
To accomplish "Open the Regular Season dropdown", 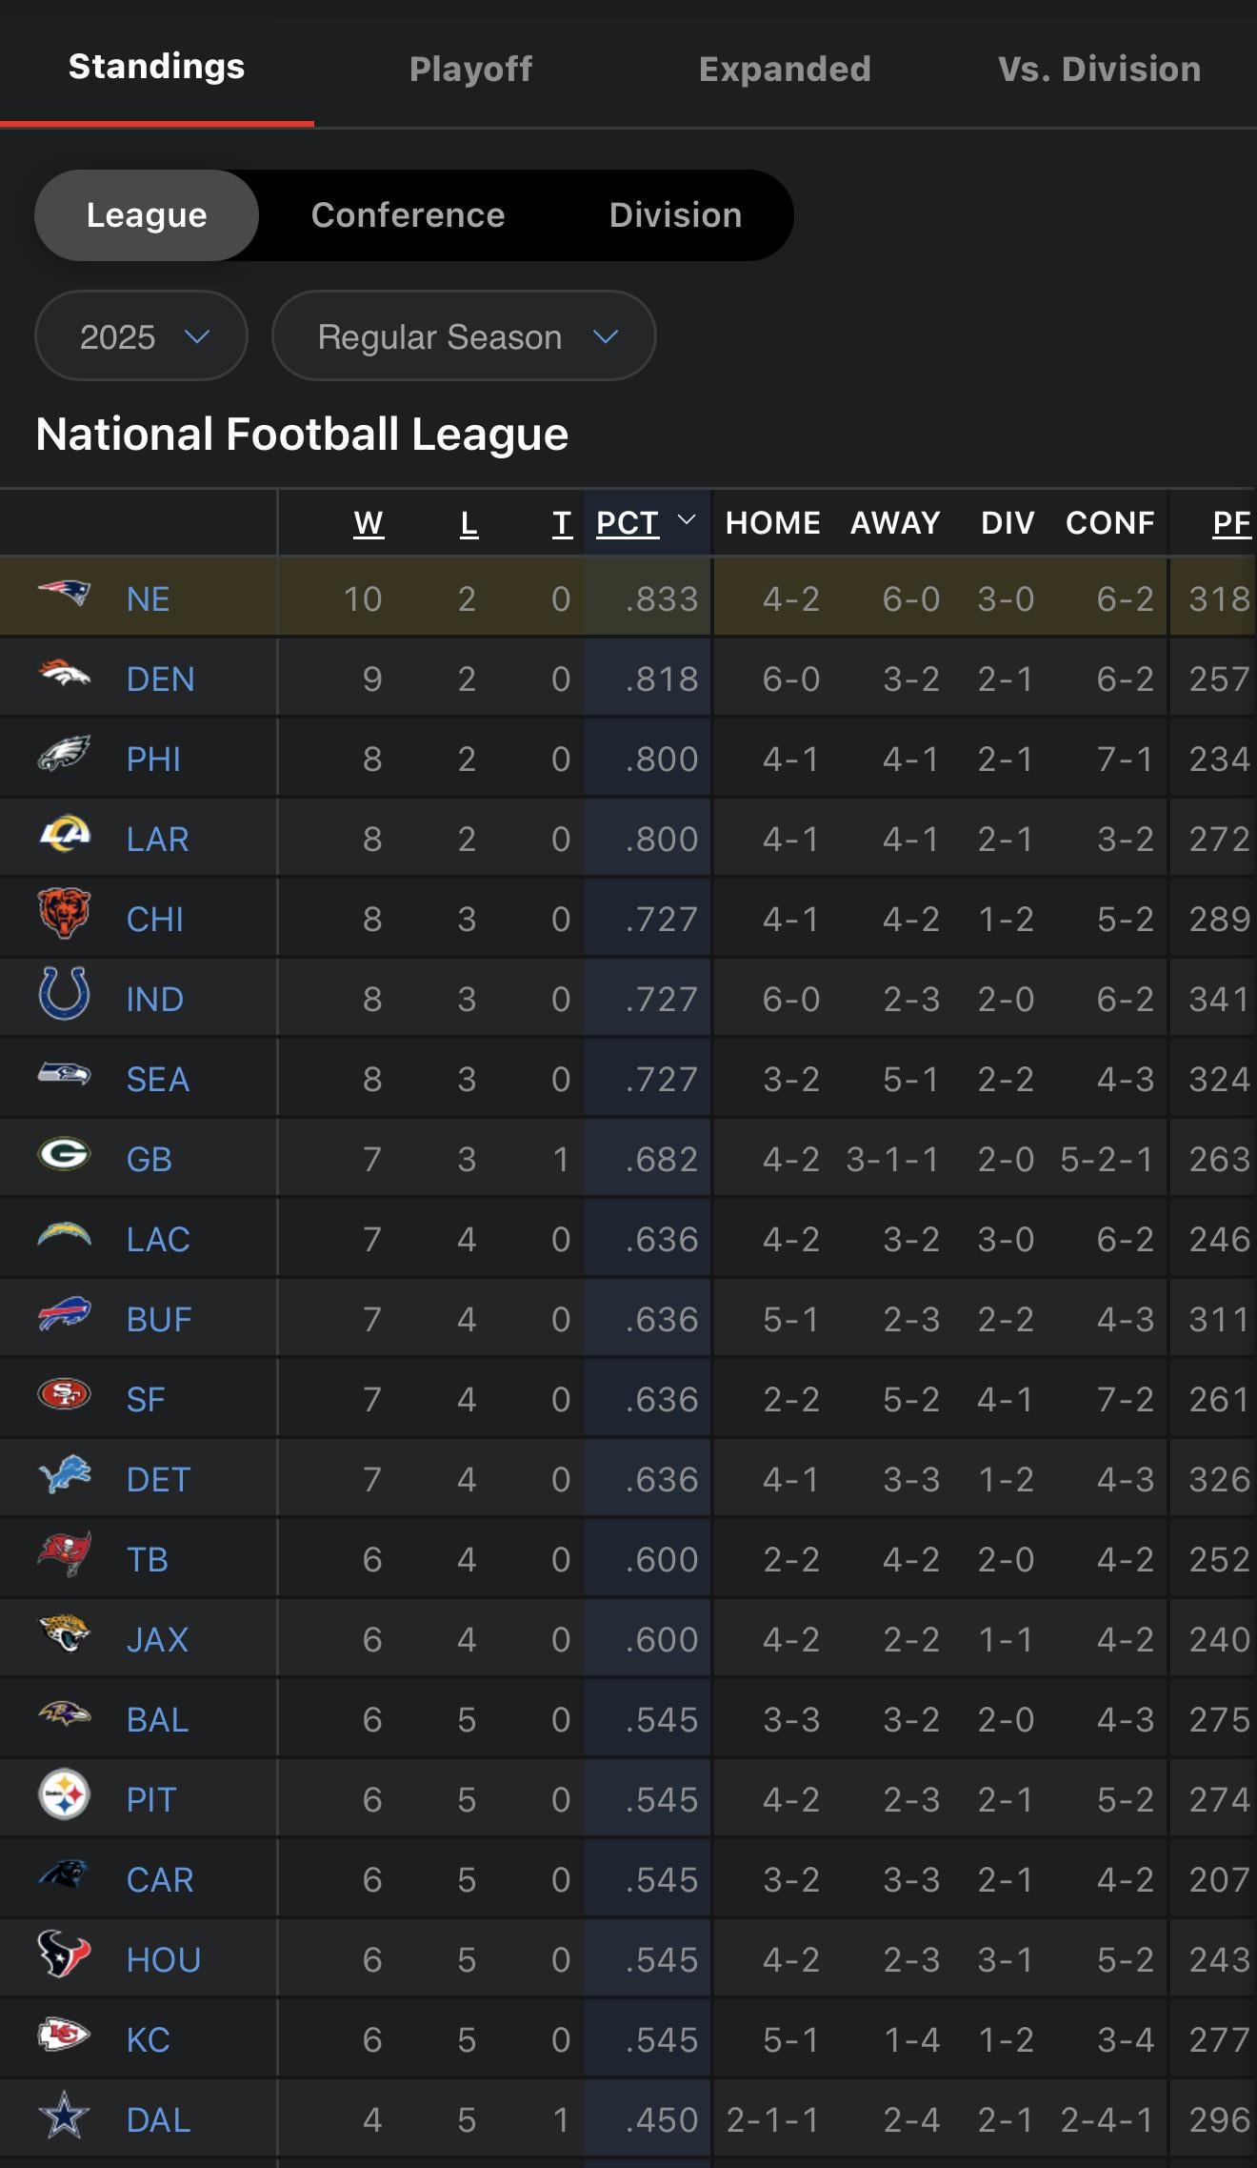I will coord(464,336).
